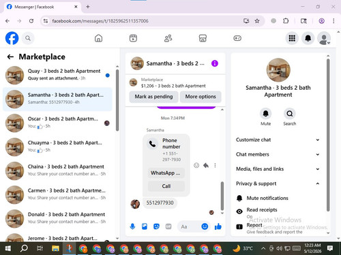Expand Chat members section
341x255 pixels.
(x=278, y=154)
